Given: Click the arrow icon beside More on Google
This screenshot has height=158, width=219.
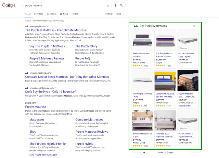Looking at the screenshot, I should (x=144, y=153).
